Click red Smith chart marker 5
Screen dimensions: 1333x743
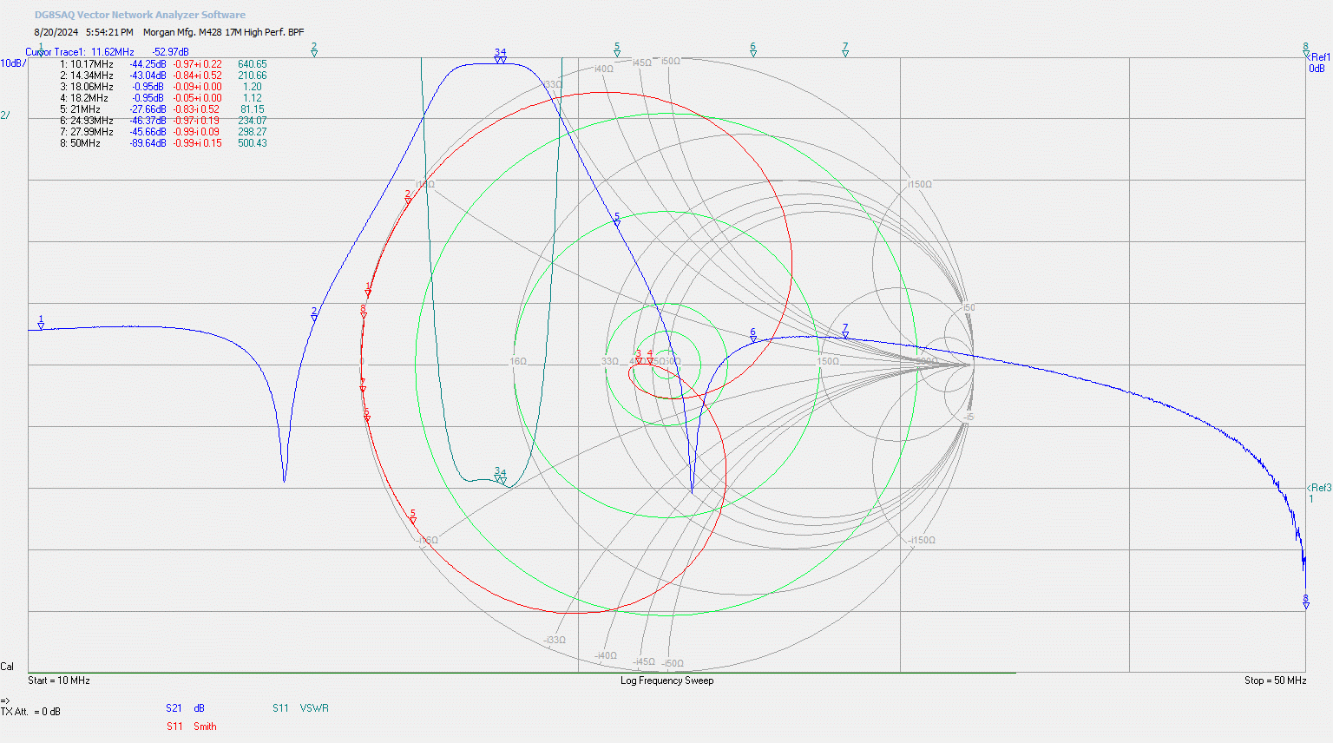click(x=413, y=516)
